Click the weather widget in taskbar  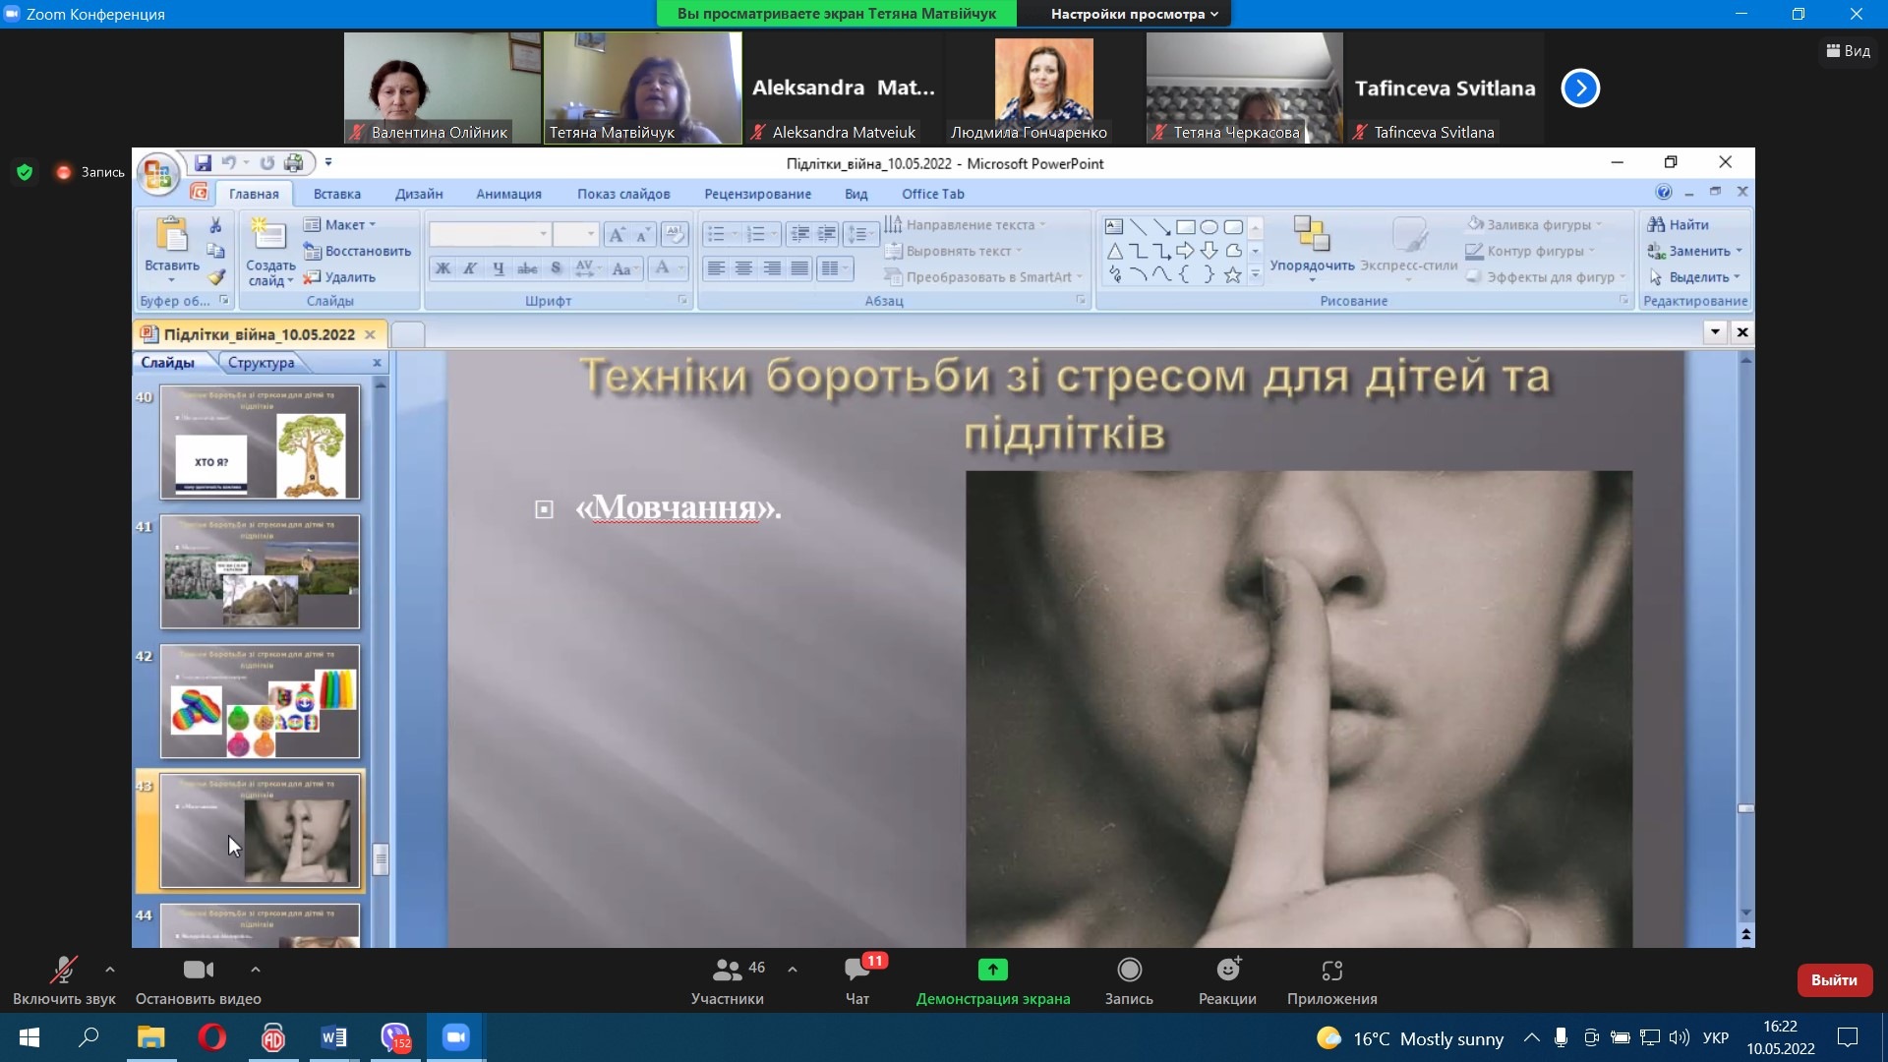(1410, 1038)
